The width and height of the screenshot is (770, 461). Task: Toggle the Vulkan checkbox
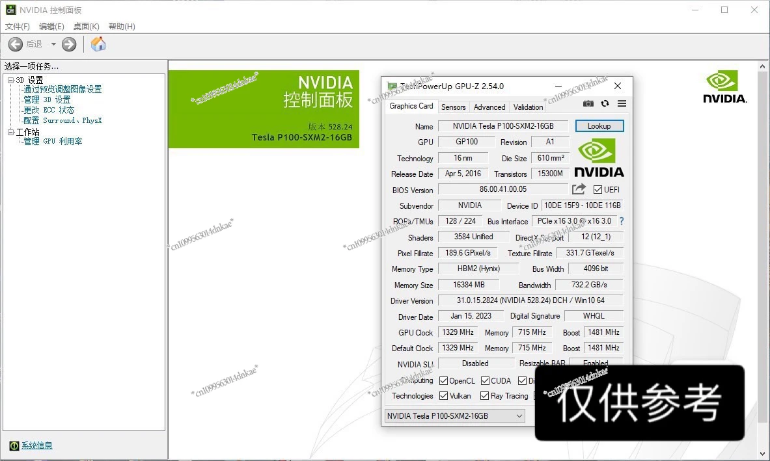click(443, 396)
